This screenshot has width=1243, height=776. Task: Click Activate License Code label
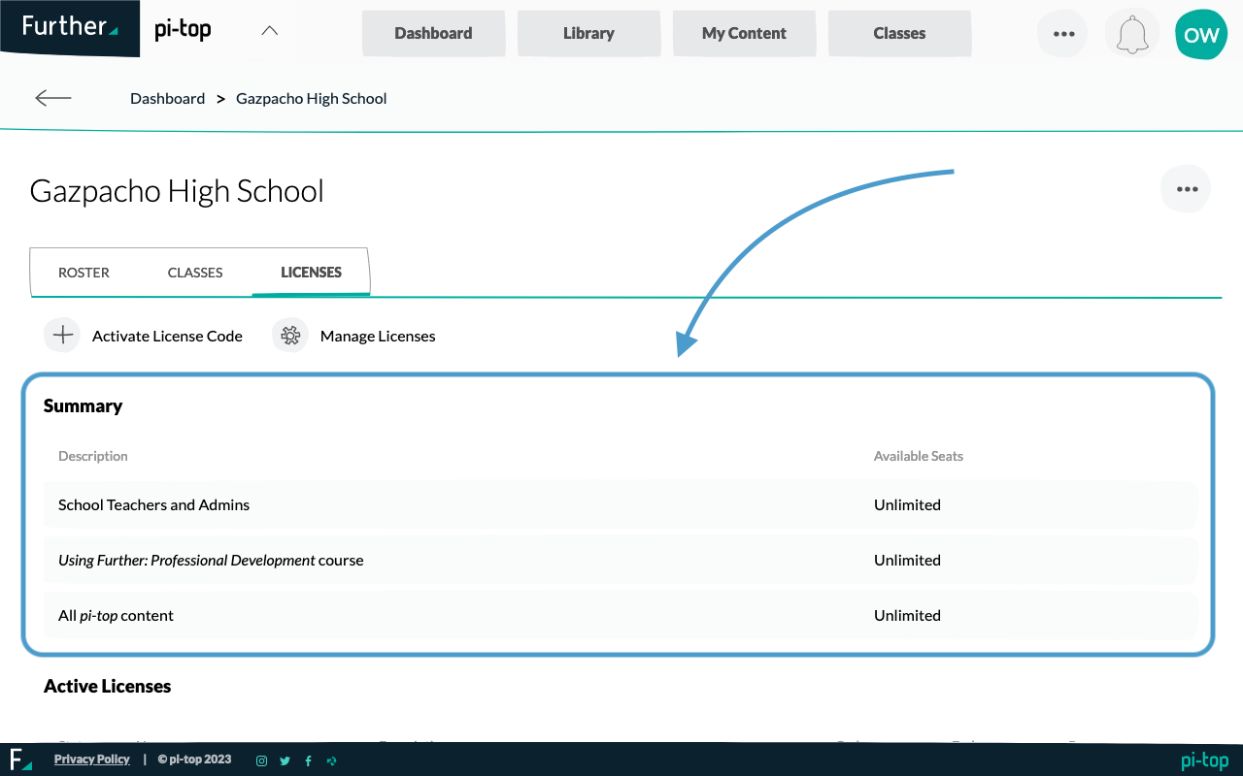coord(167,336)
